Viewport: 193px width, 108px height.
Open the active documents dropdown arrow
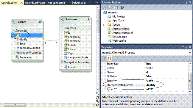coord(97,3)
